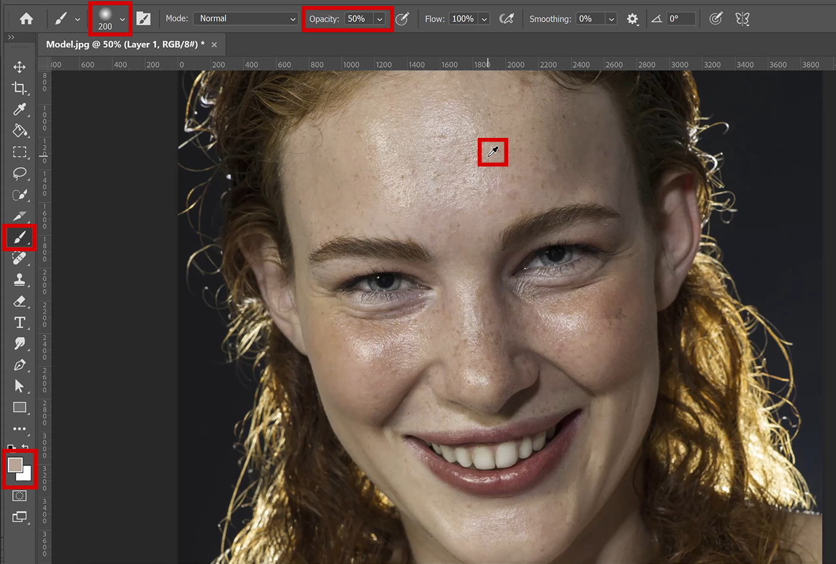Select the Horizontal Type tool
Viewport: 836px width, 564px height.
[x=20, y=322]
